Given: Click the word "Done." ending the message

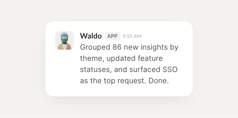Looking at the screenshot, I should click(158, 81).
